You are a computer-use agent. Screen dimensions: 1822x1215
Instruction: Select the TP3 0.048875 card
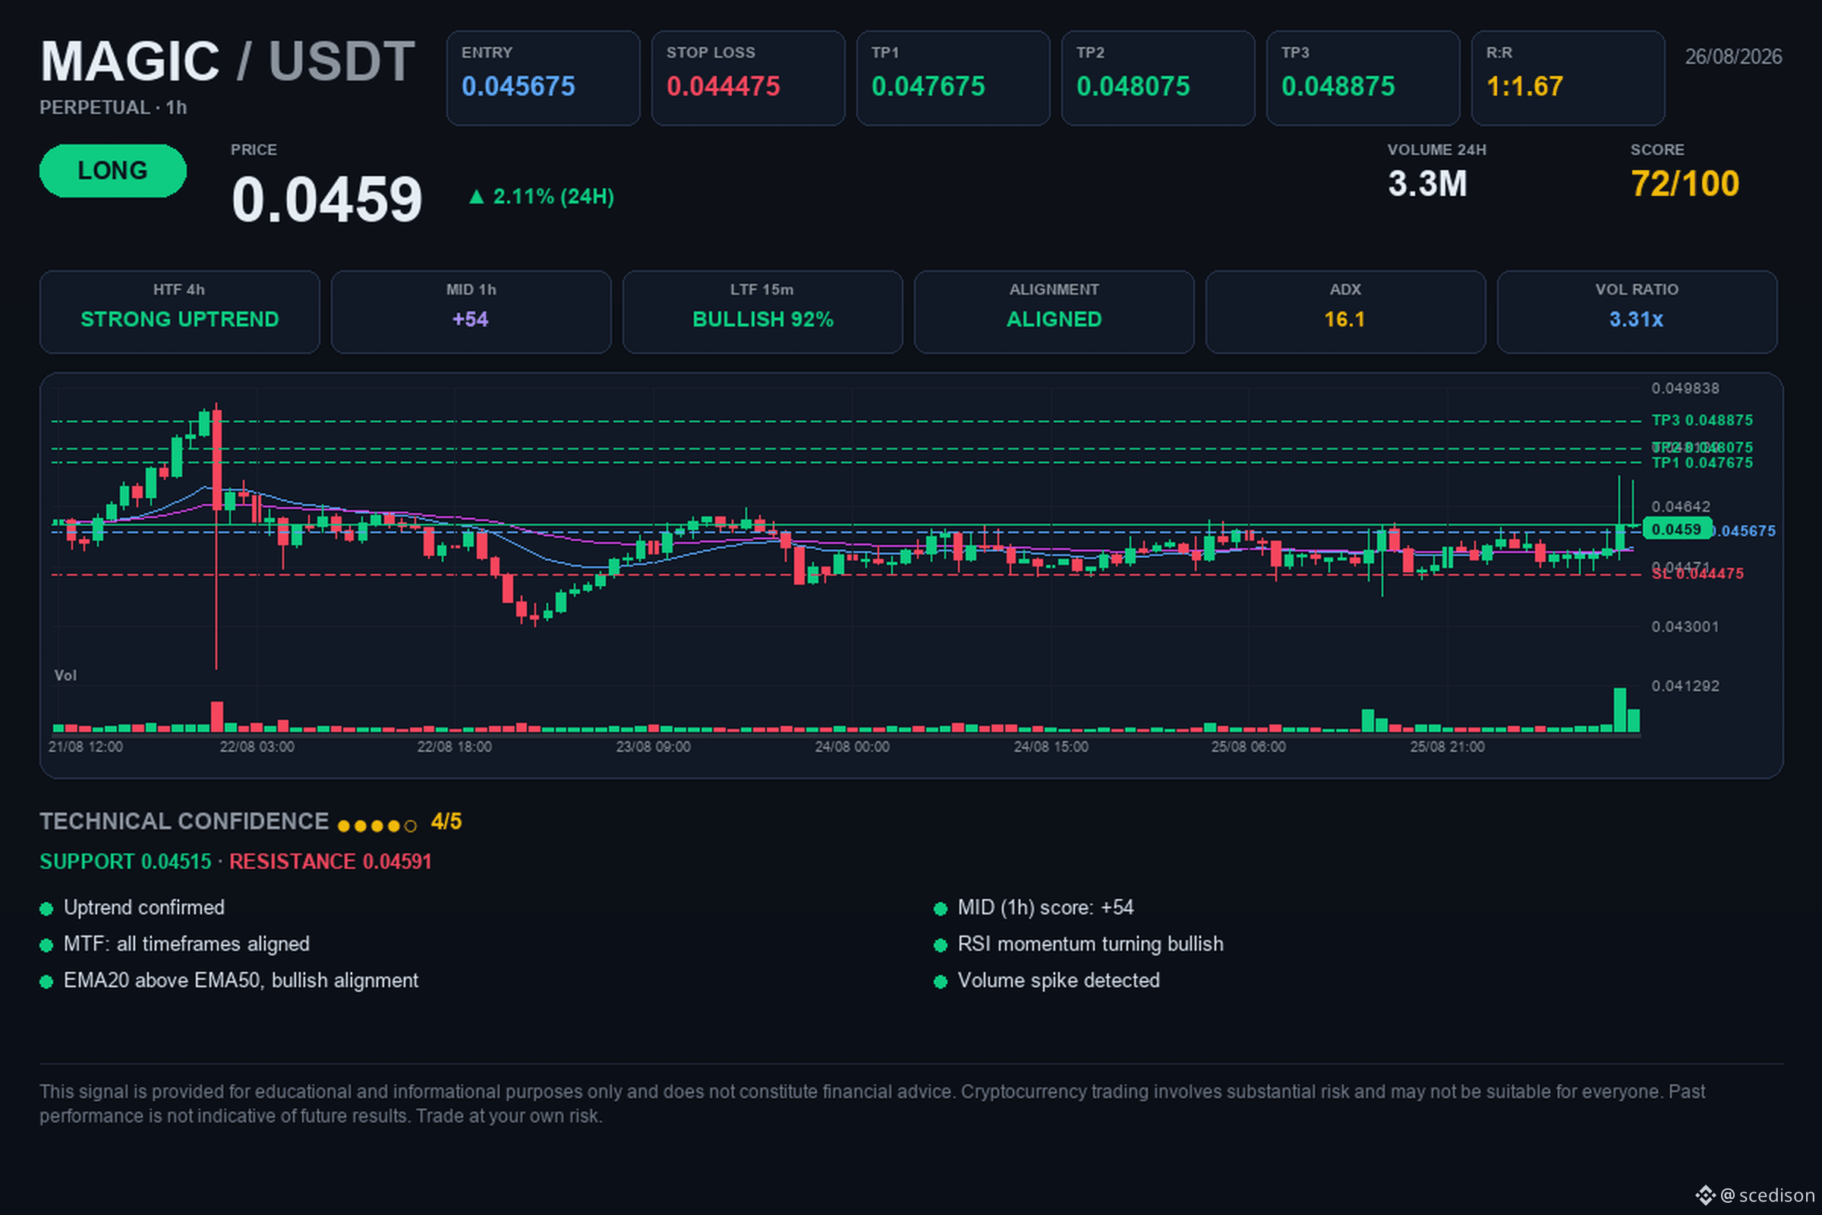pyautogui.click(x=1363, y=78)
